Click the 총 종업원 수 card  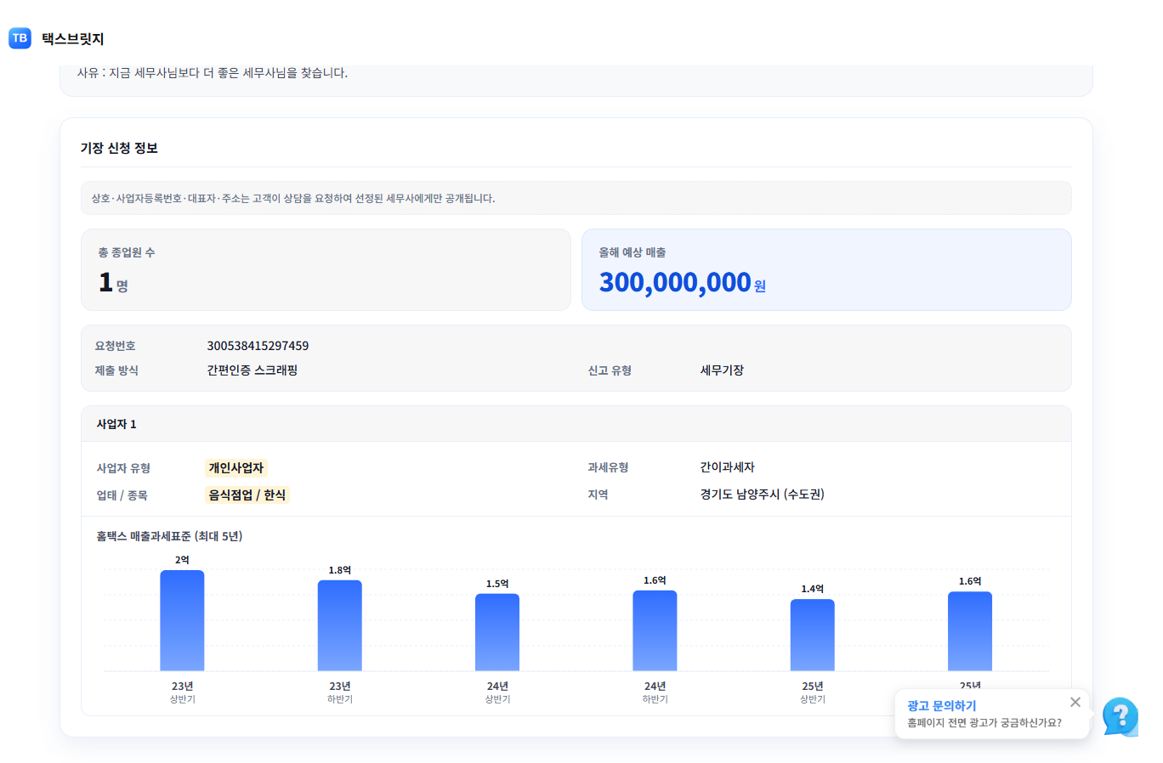326,269
